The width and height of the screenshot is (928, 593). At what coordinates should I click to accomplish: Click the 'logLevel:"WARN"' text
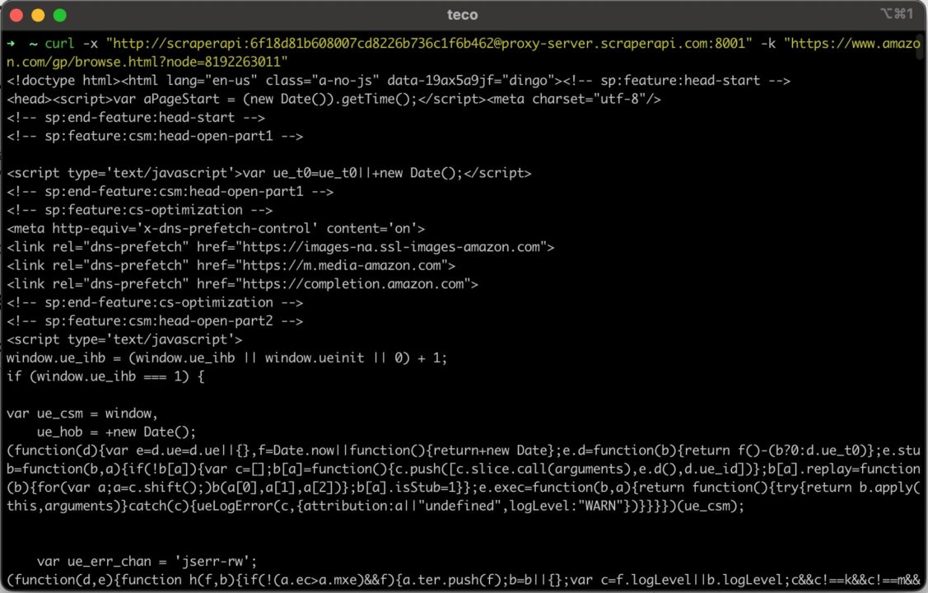click(x=567, y=506)
